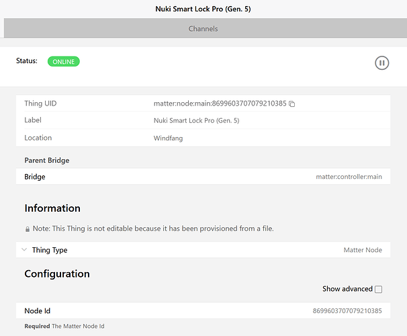Image resolution: width=407 pixels, height=336 pixels.
Task: Open the Bridge row under Parent Bridge
Action: 203,177
